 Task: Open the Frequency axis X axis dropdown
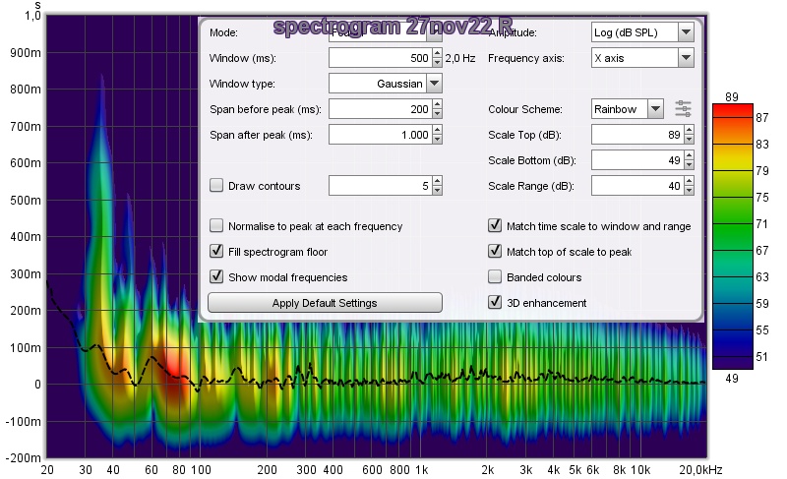click(686, 58)
